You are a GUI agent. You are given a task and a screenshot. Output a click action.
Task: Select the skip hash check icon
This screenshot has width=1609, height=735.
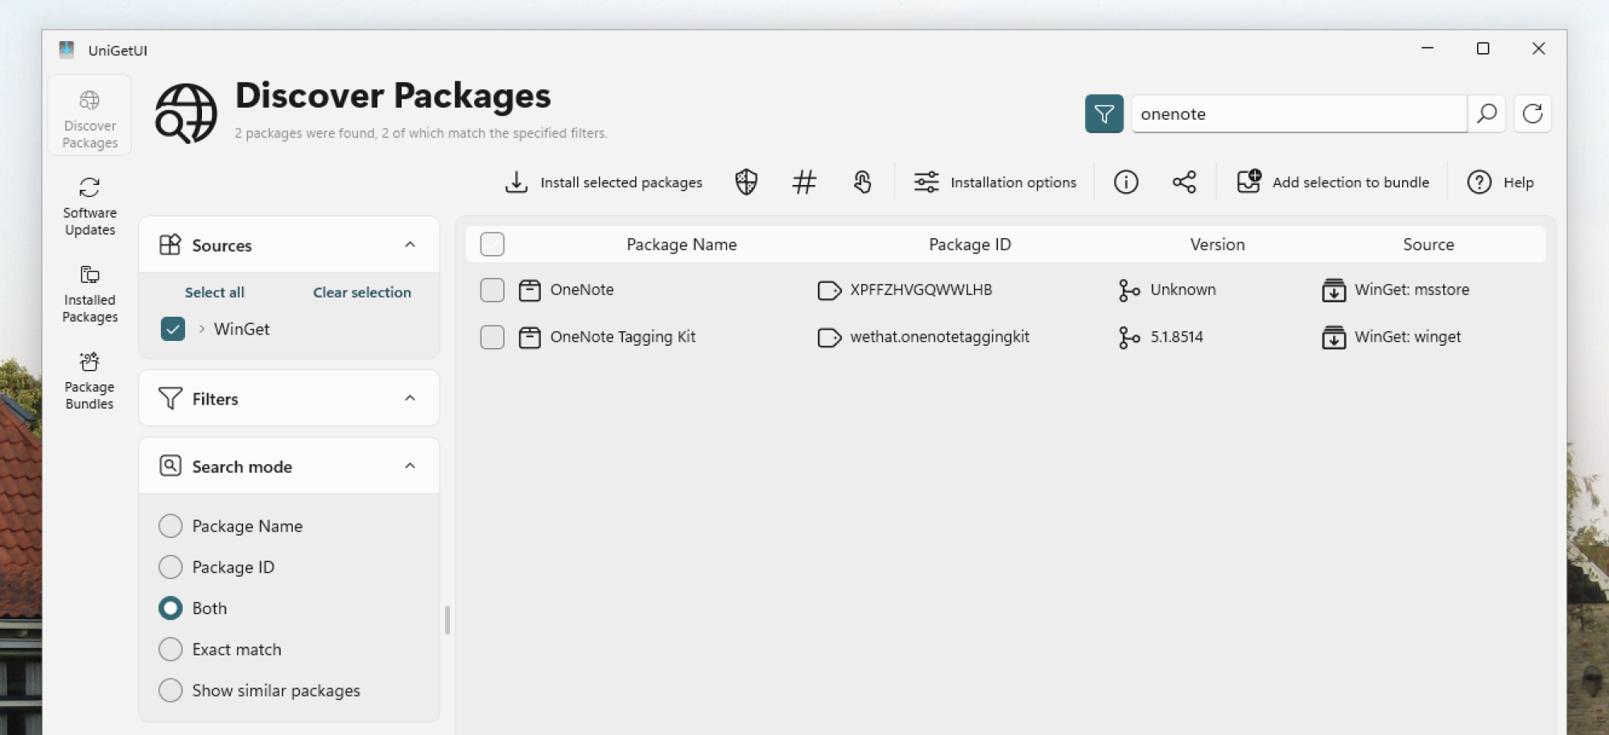pyautogui.click(x=803, y=182)
